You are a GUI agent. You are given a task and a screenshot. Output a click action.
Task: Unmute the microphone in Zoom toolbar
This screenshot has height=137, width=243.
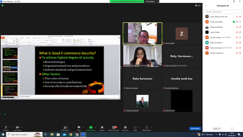coord(6,128)
